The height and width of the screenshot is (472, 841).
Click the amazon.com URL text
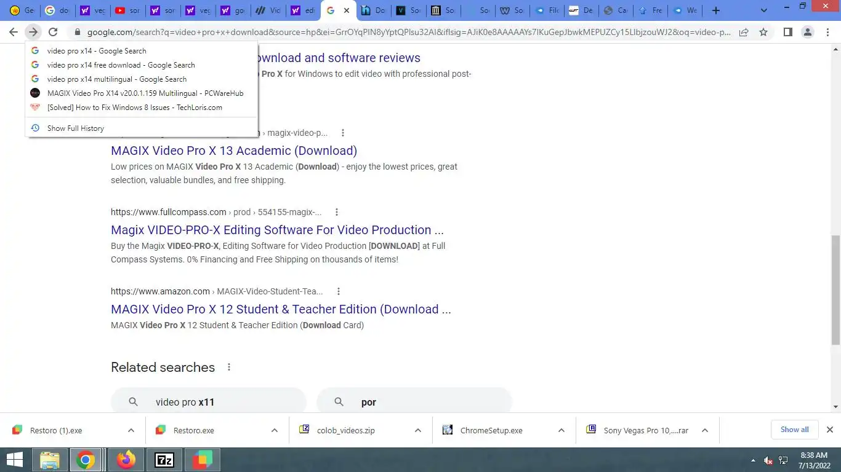pos(160,291)
